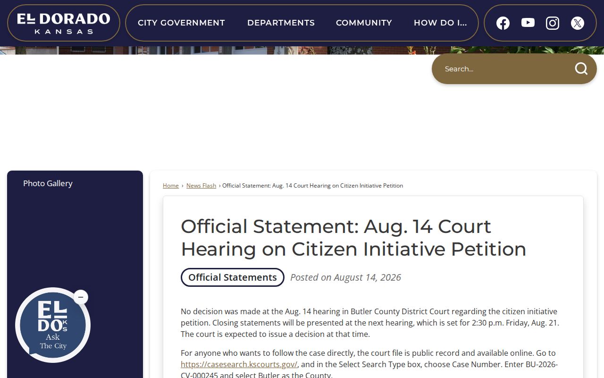Open the How Do I... menu

tap(440, 23)
